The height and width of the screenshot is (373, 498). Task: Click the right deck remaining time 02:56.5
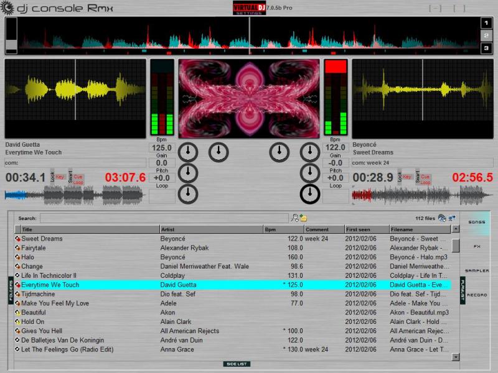(x=472, y=177)
